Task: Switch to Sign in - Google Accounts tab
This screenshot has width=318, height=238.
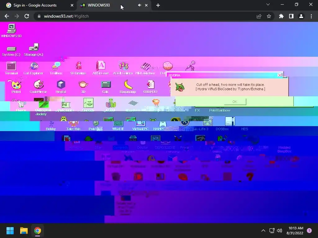Action: (35, 5)
